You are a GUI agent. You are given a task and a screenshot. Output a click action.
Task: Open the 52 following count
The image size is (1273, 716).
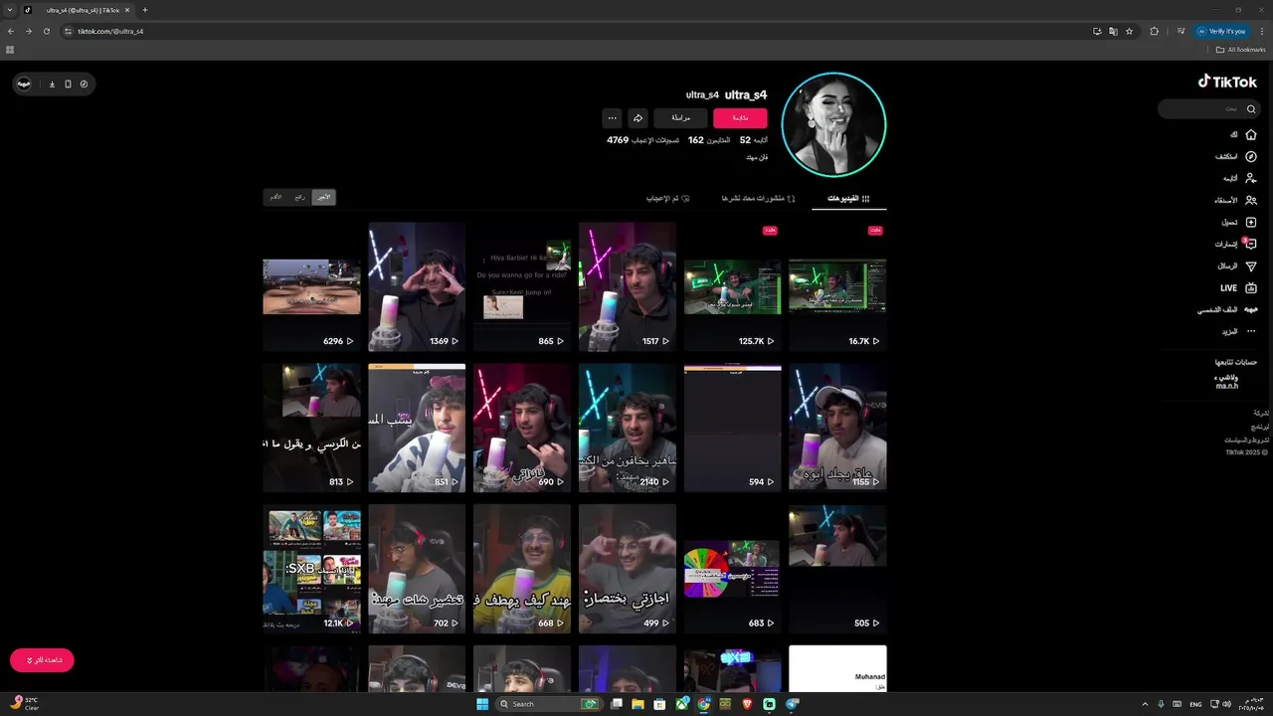coord(753,140)
